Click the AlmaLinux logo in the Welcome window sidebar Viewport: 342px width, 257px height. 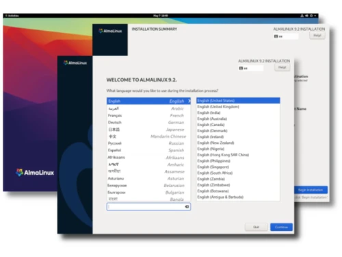coord(75,63)
